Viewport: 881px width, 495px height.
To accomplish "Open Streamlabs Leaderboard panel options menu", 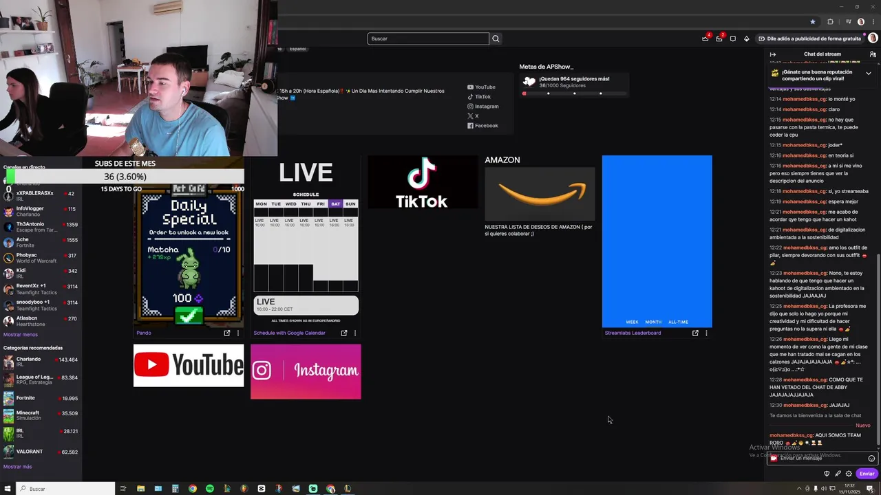I will [706, 333].
